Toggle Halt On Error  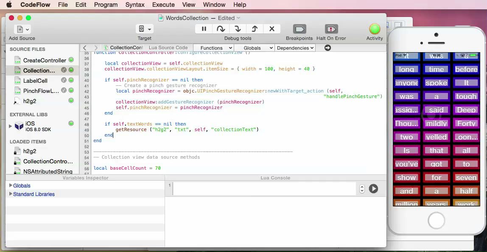331,29
